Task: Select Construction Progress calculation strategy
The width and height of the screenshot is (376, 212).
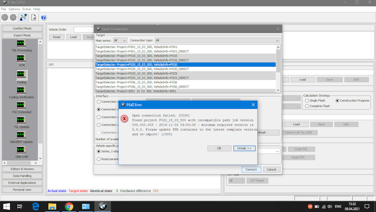Action: tap(337, 101)
